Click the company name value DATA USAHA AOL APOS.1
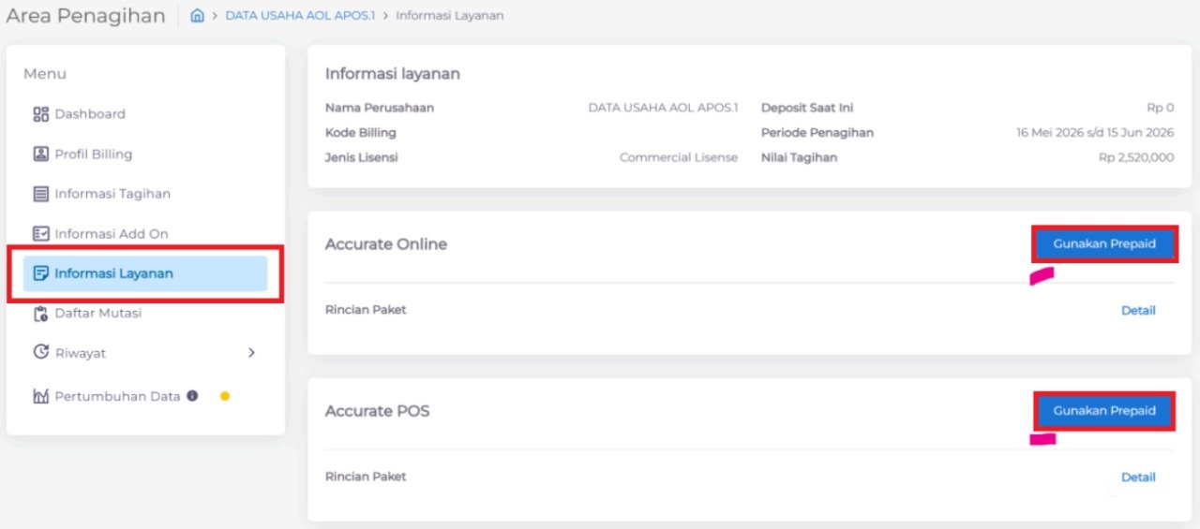1200x529 pixels. coord(663,108)
